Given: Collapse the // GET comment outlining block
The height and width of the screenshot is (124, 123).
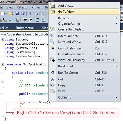Looking at the screenshot, I should [3, 81].
